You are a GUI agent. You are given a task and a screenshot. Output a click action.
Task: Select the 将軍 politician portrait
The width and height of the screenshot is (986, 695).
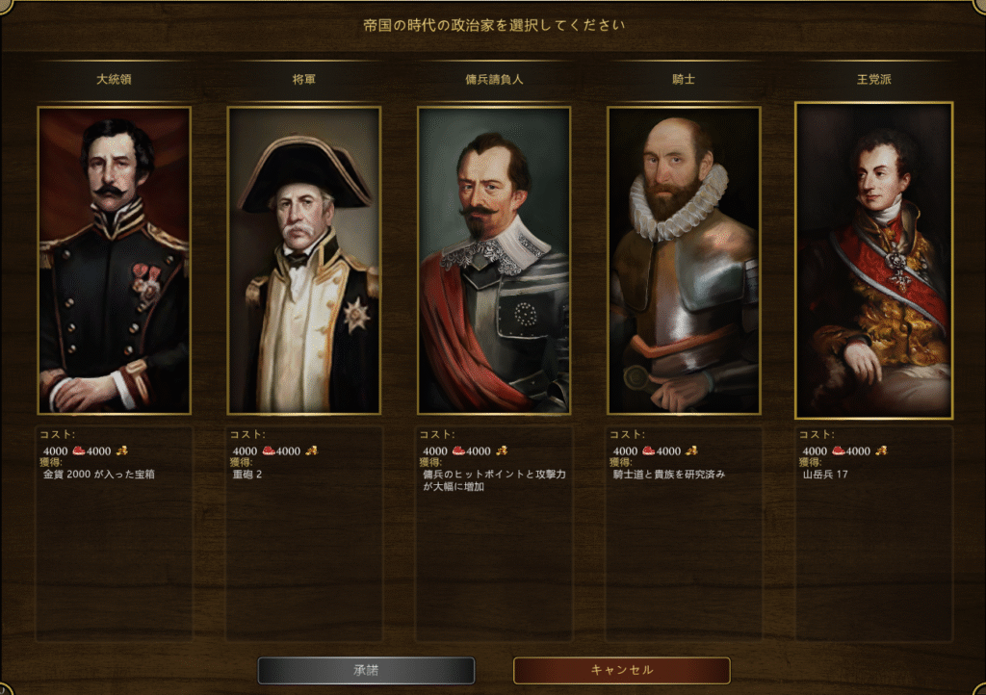(x=303, y=260)
